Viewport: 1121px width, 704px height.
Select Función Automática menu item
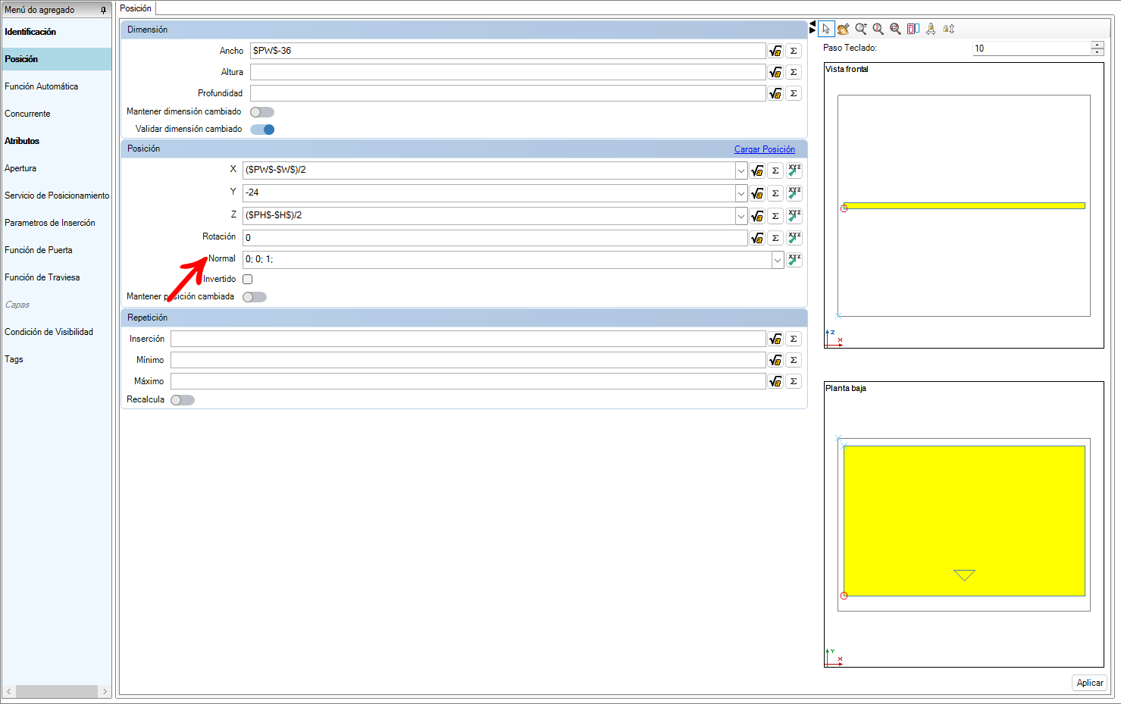click(42, 86)
